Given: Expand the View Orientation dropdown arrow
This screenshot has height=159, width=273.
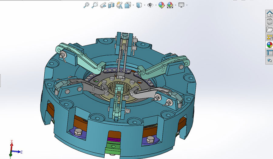Looking at the screenshot, I should click(133, 5).
